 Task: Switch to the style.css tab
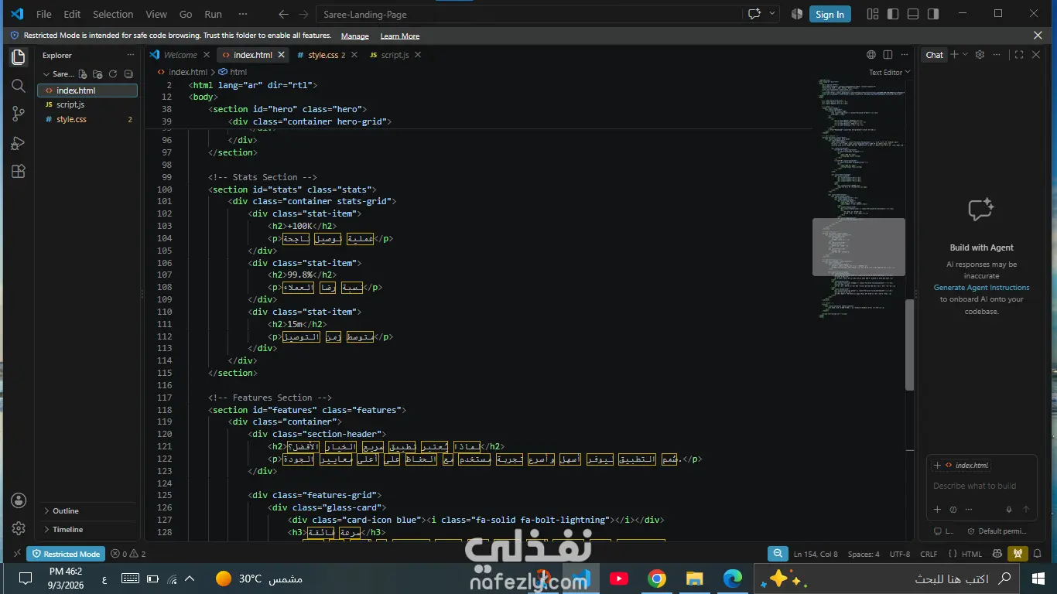pos(322,55)
